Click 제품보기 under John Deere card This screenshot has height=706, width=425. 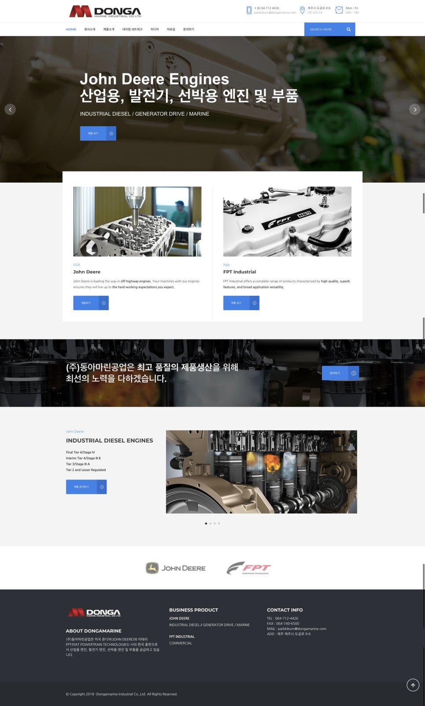click(91, 303)
